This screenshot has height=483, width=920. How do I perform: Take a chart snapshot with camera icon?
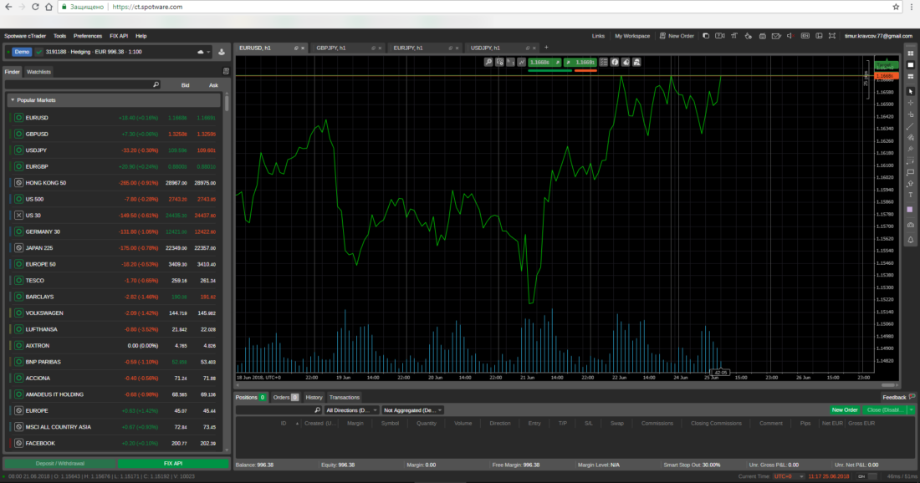910,226
